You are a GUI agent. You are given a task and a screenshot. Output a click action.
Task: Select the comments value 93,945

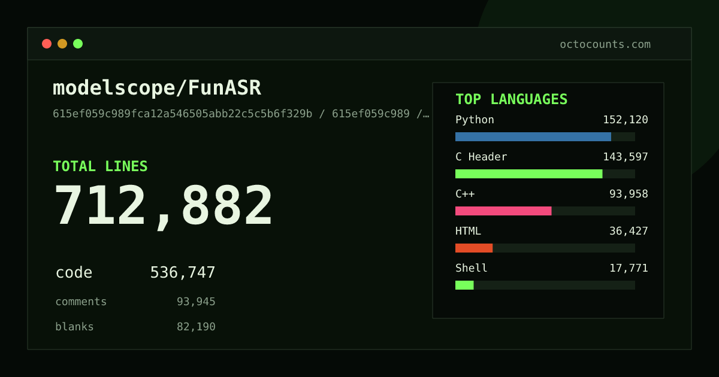click(x=196, y=302)
